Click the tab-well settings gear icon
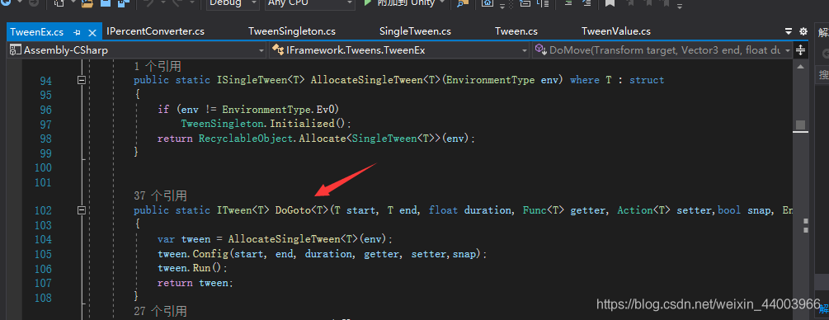 point(803,31)
